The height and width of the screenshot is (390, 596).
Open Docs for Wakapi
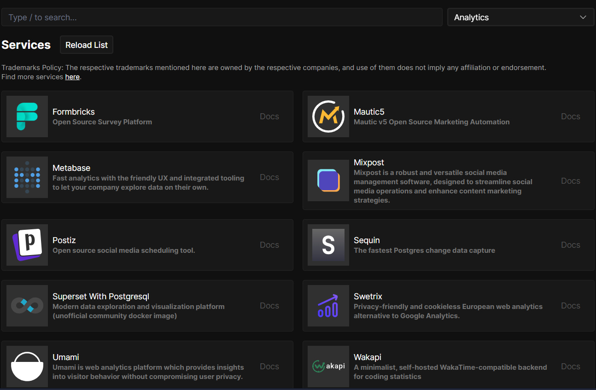(570, 366)
